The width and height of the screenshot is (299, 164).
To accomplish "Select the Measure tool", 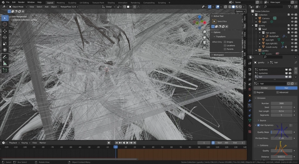I will (5, 63).
